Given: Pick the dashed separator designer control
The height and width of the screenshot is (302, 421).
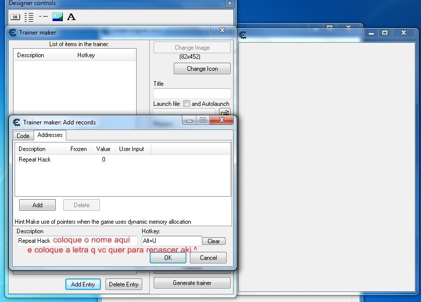Looking at the screenshot, I should click(43, 17).
